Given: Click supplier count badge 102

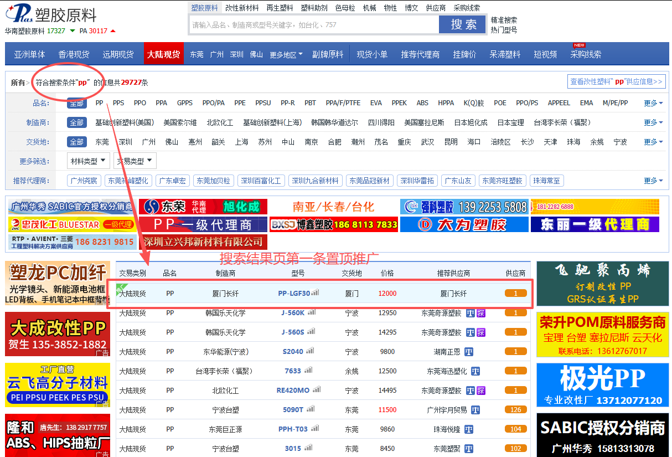Looking at the screenshot, I should pos(516,449).
